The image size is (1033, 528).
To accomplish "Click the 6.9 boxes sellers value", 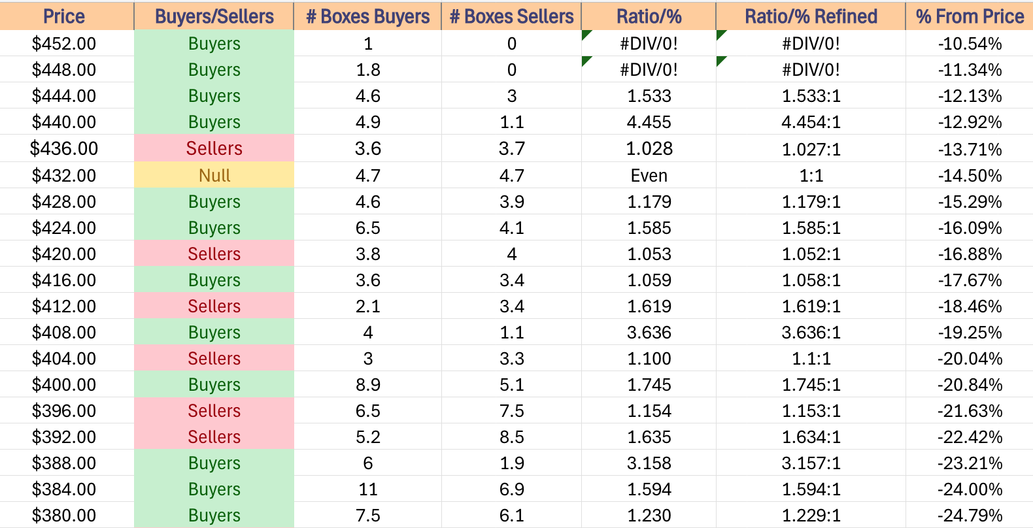I will 512,489.
